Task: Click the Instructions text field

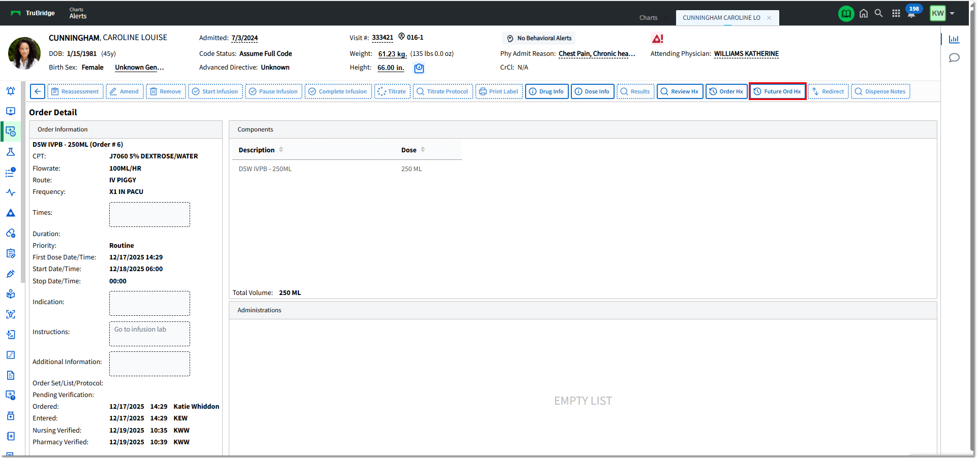Action: [x=149, y=334]
